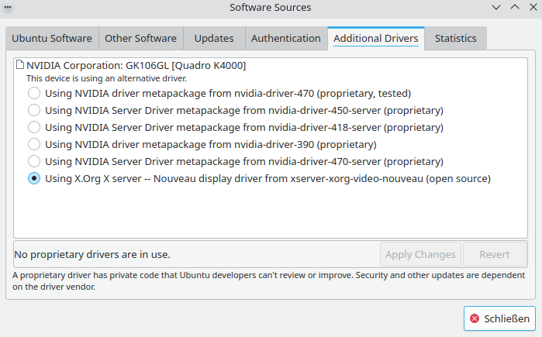Go to the Updates tab
542x337 pixels.
click(214, 38)
